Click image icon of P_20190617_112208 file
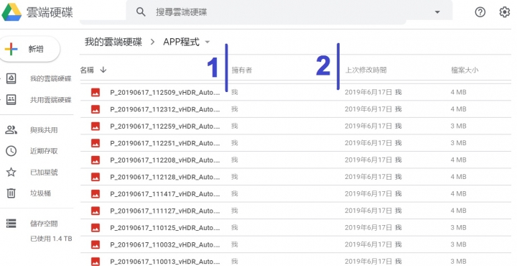 click(96, 160)
